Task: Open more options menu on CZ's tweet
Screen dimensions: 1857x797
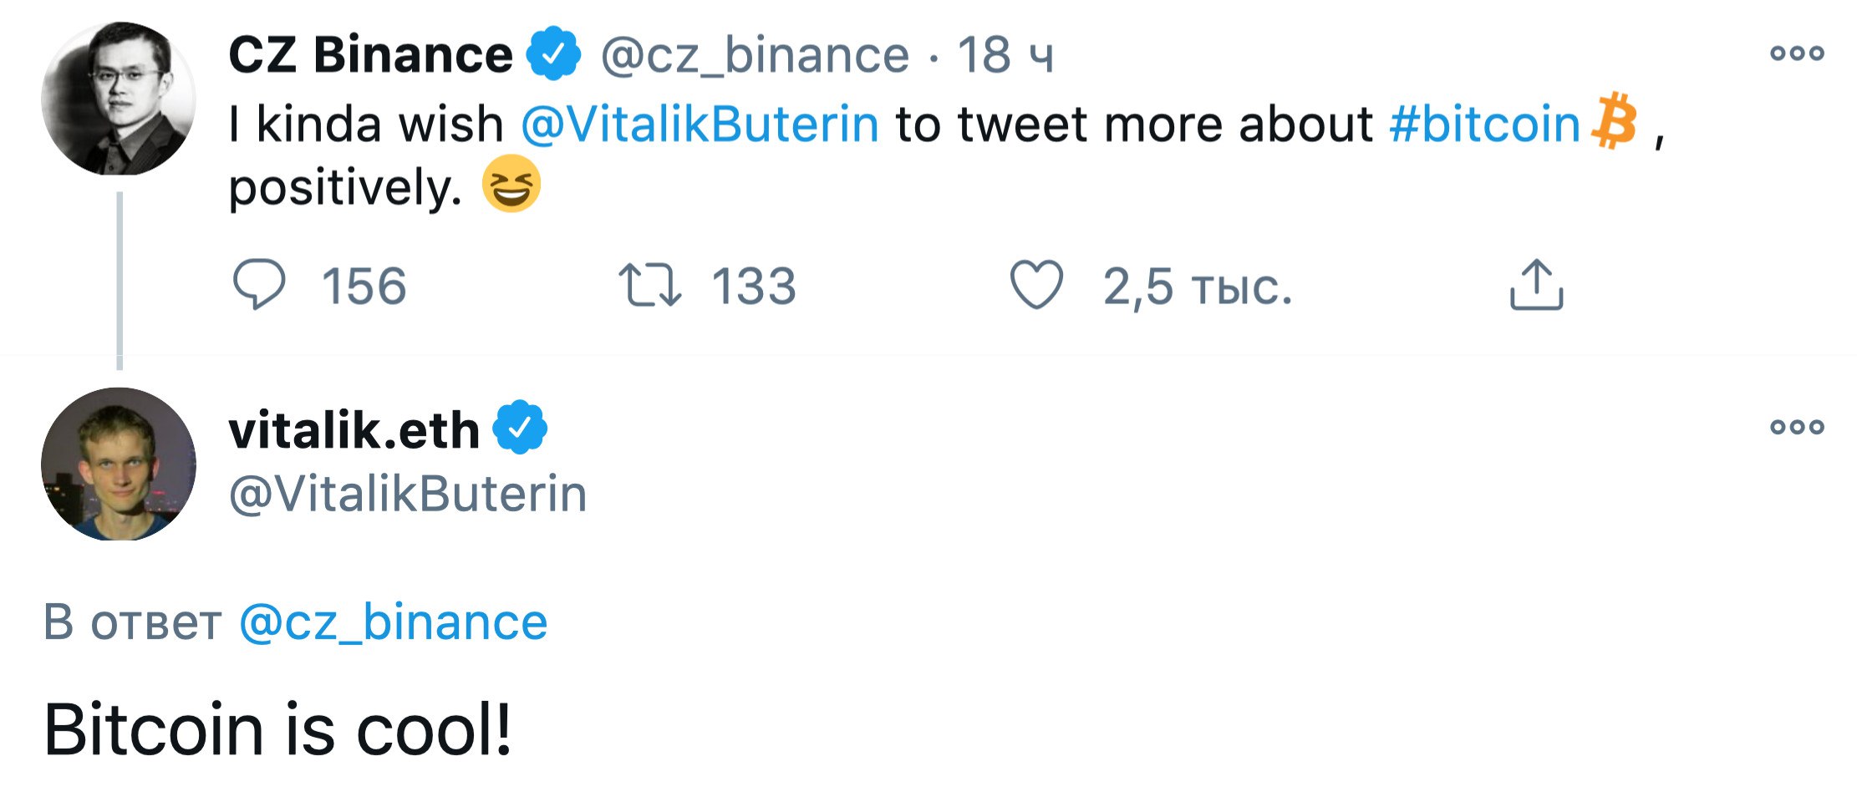Action: coord(1797,53)
